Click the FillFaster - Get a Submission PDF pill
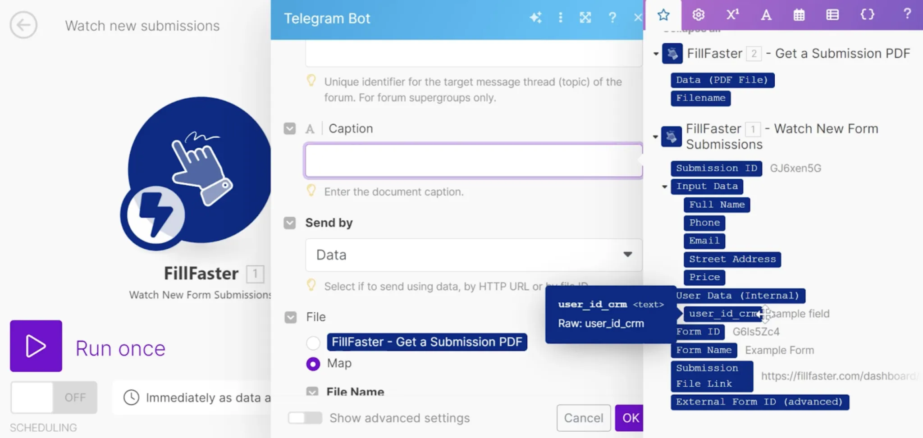Image resolution: width=923 pixels, height=438 pixels. (x=427, y=342)
